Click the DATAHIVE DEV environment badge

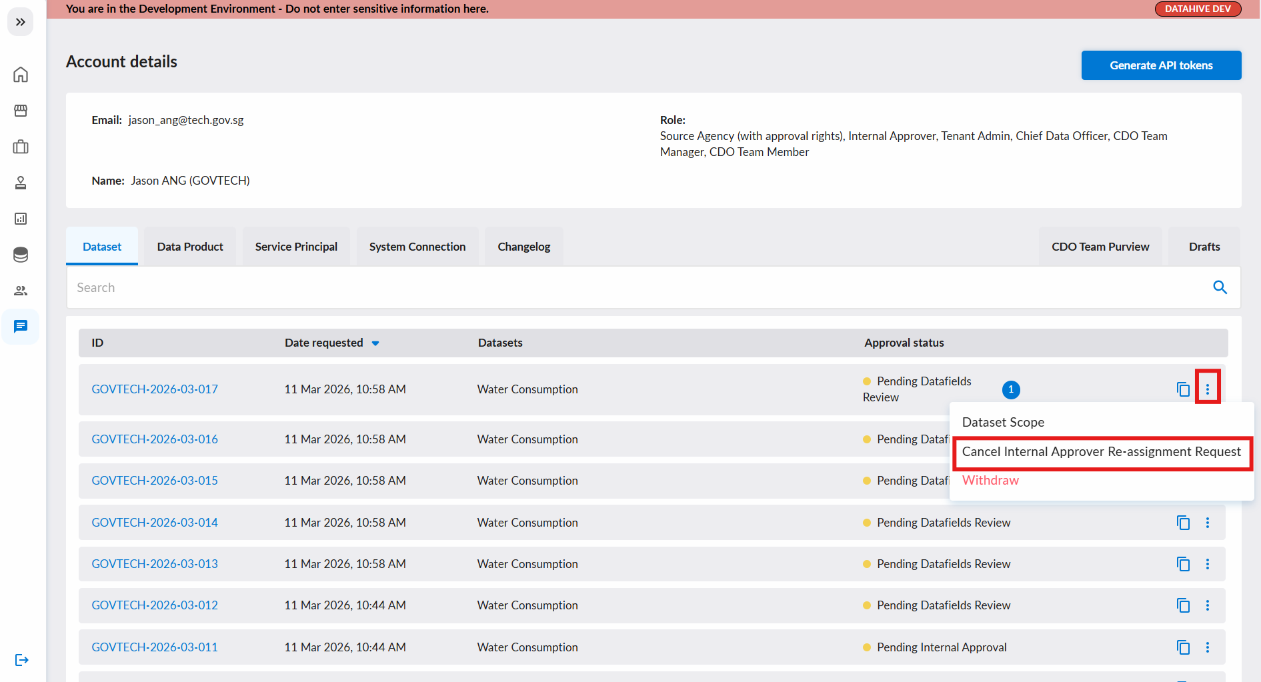[x=1198, y=9]
